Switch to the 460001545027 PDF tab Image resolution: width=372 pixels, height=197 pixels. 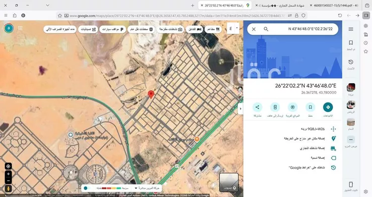(x=334, y=5)
